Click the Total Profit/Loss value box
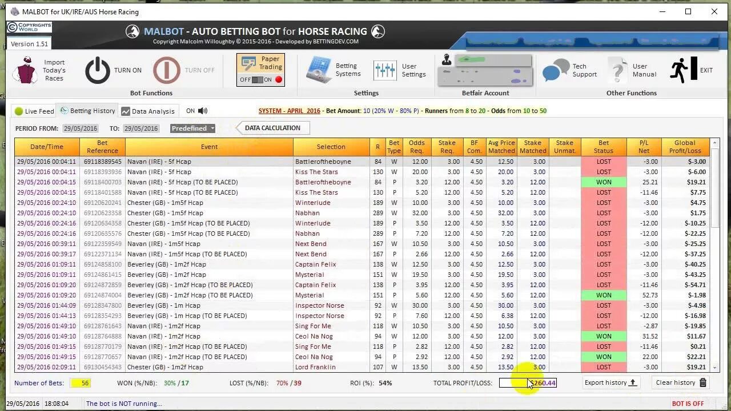The height and width of the screenshot is (411, 731). tap(528, 383)
